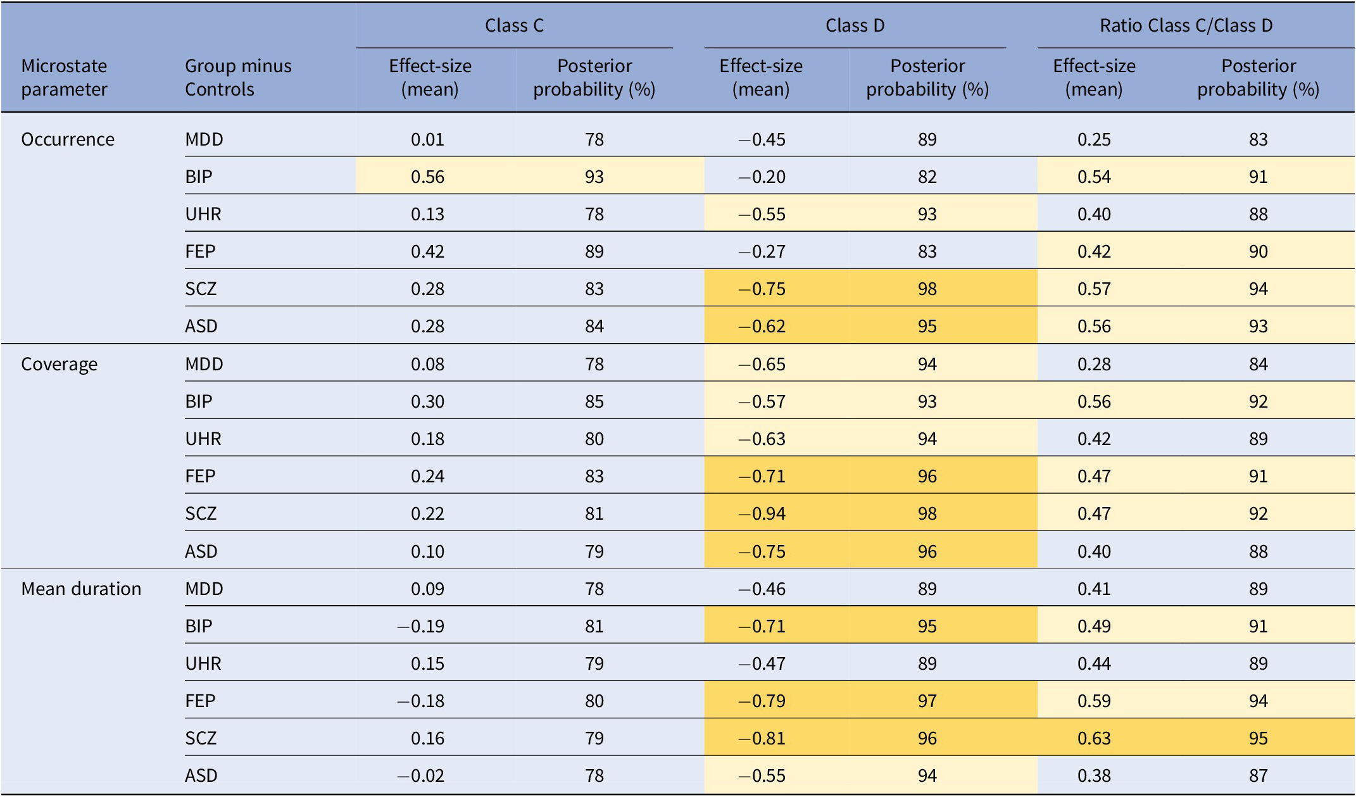Viewport: 1356px width, 797px height.
Task: Click the highlighted 0.63 ratio cell
Action: pyautogui.click(x=1094, y=738)
